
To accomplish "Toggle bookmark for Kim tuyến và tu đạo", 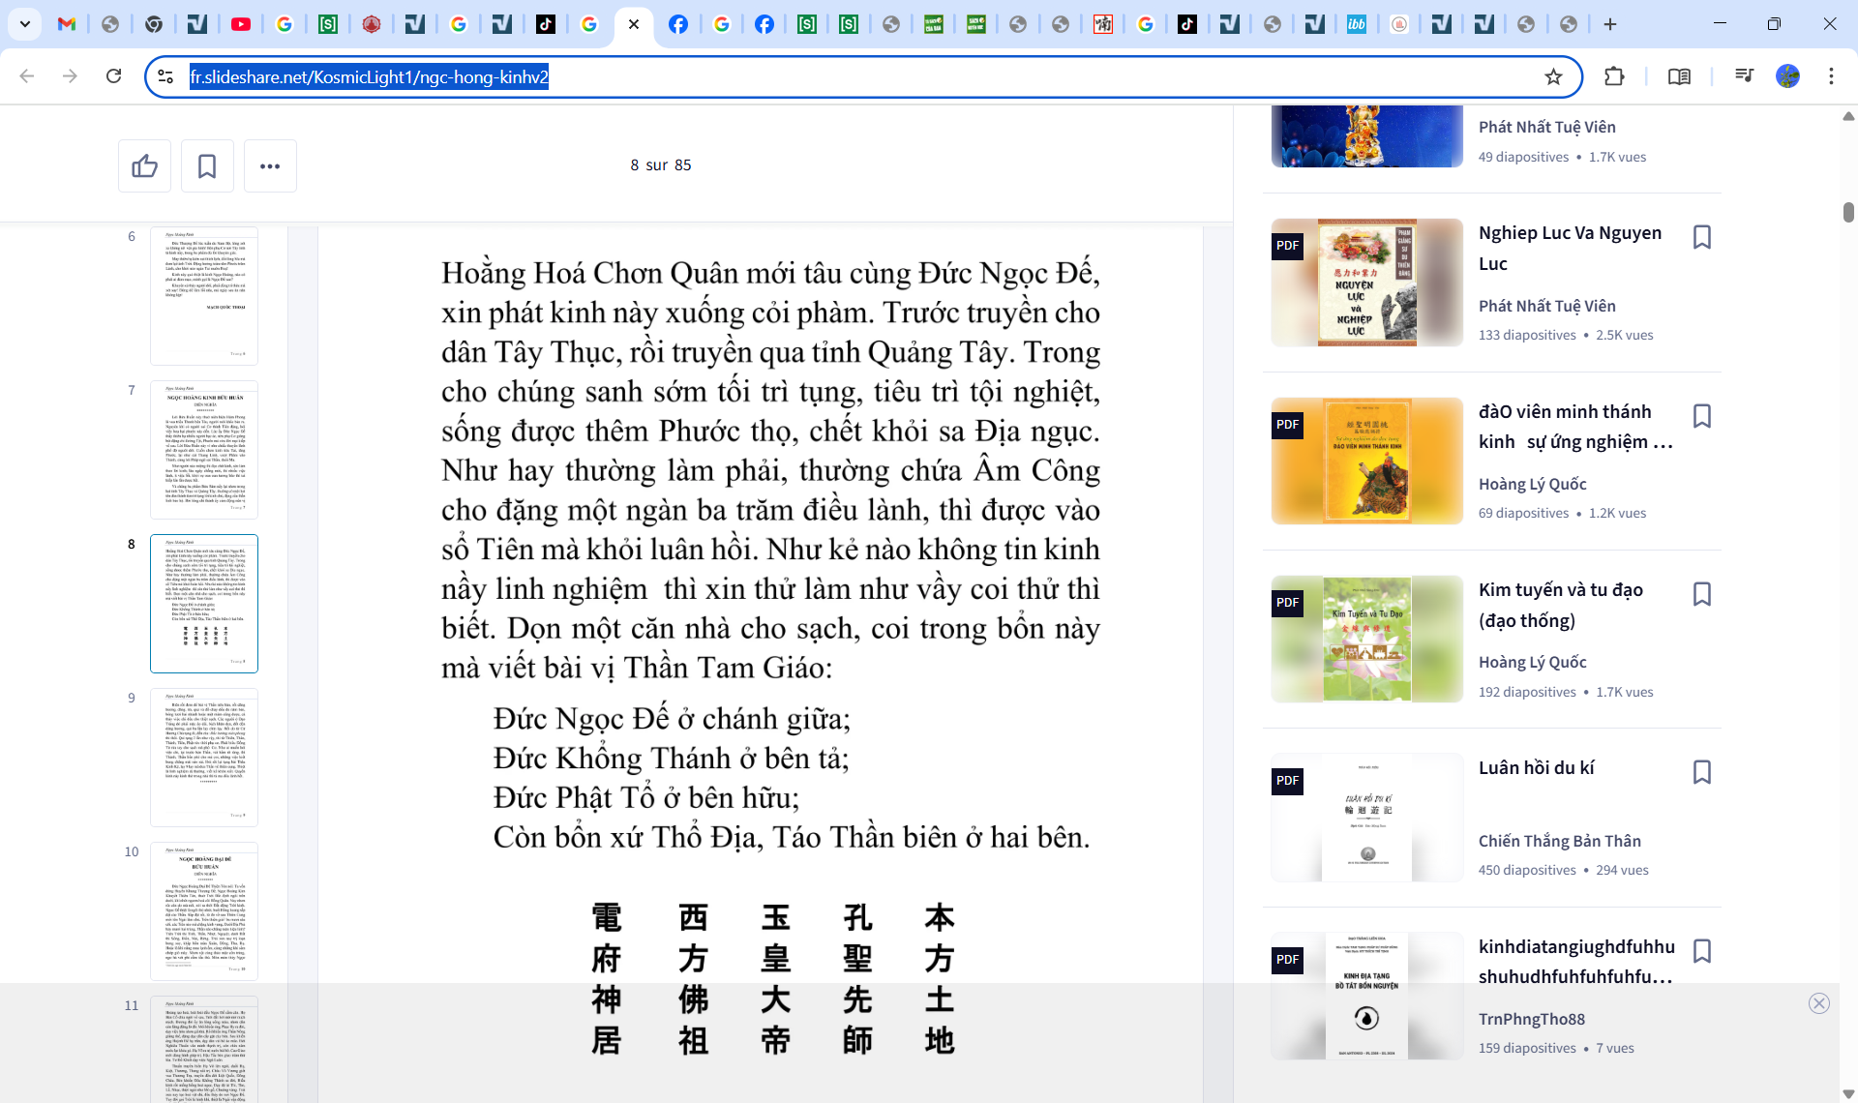I will [x=1701, y=594].
